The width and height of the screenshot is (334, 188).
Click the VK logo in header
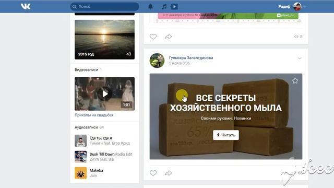click(x=26, y=6)
